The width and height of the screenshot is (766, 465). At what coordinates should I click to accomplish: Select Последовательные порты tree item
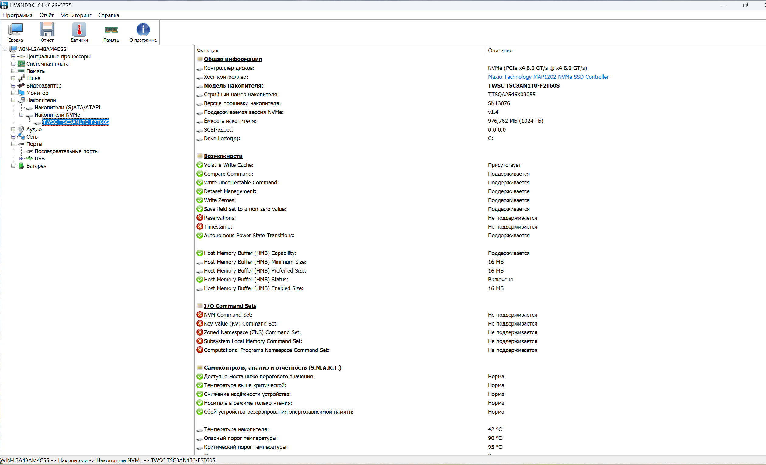click(x=66, y=151)
